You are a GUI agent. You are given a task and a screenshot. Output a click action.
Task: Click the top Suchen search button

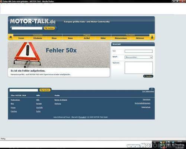pyautogui.click(x=49, y=28)
